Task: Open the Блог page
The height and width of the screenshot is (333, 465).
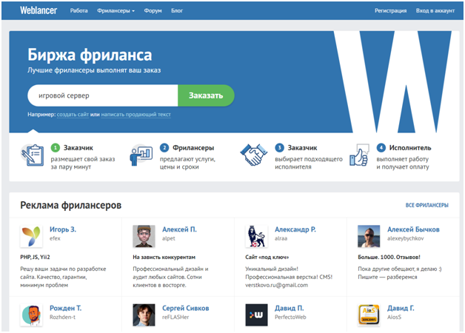Action: click(177, 10)
